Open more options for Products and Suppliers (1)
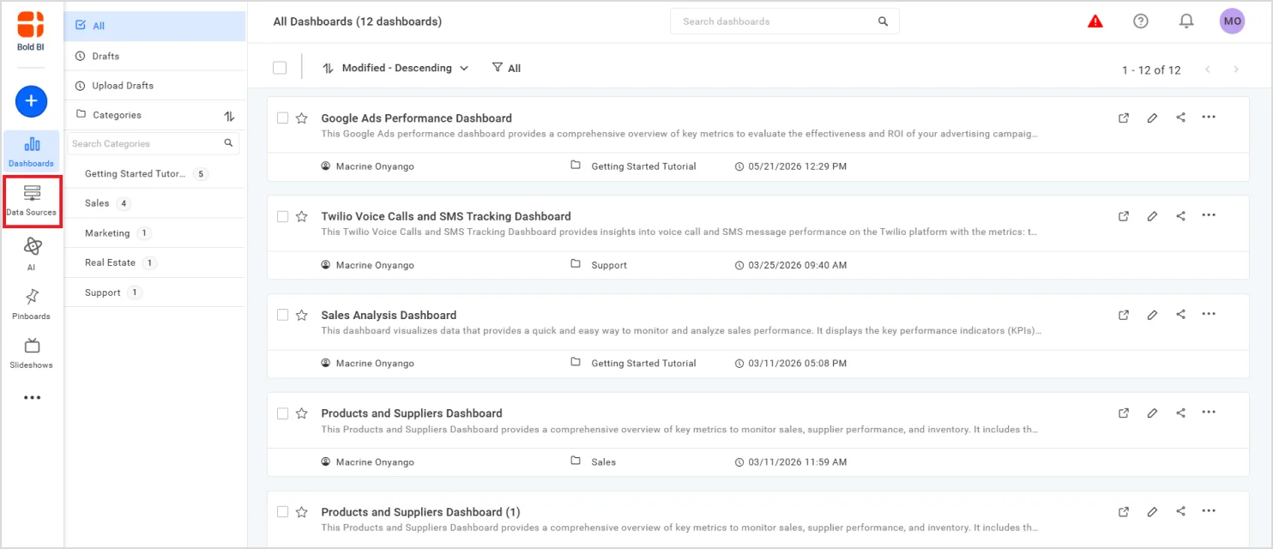 [1209, 511]
